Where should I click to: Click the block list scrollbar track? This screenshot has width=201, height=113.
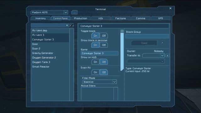[72, 65]
